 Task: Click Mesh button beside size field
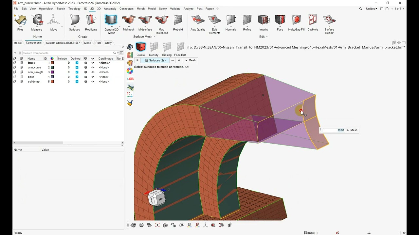(x=352, y=130)
